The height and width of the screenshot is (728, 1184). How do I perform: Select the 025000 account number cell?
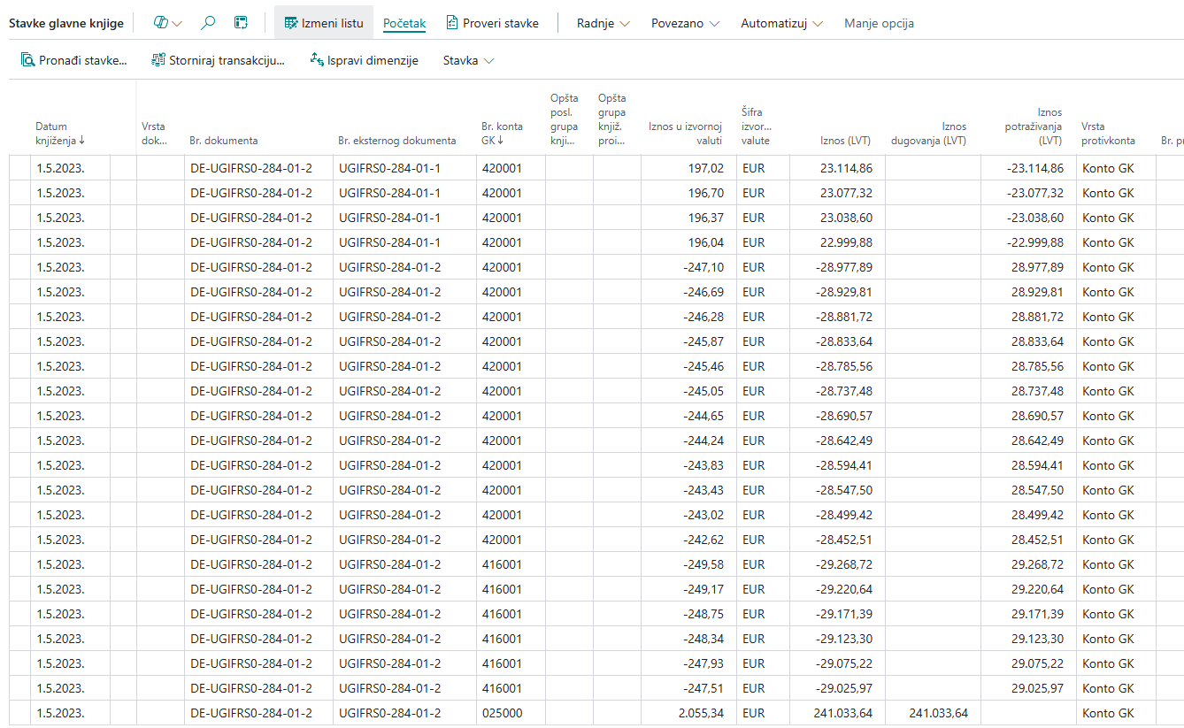[x=511, y=713]
